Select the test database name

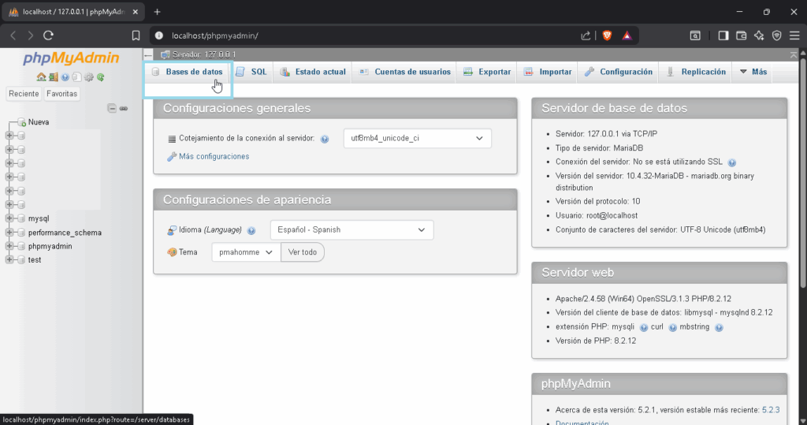tap(35, 259)
